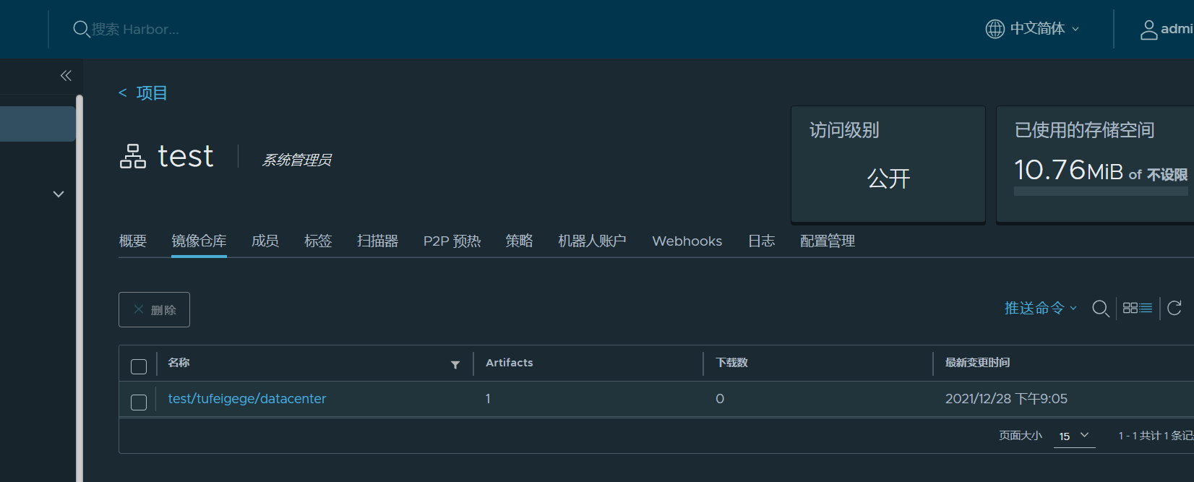Open the test/tufeigege/datacenter repository link
Screen dimensions: 1194x482
tap(247, 398)
